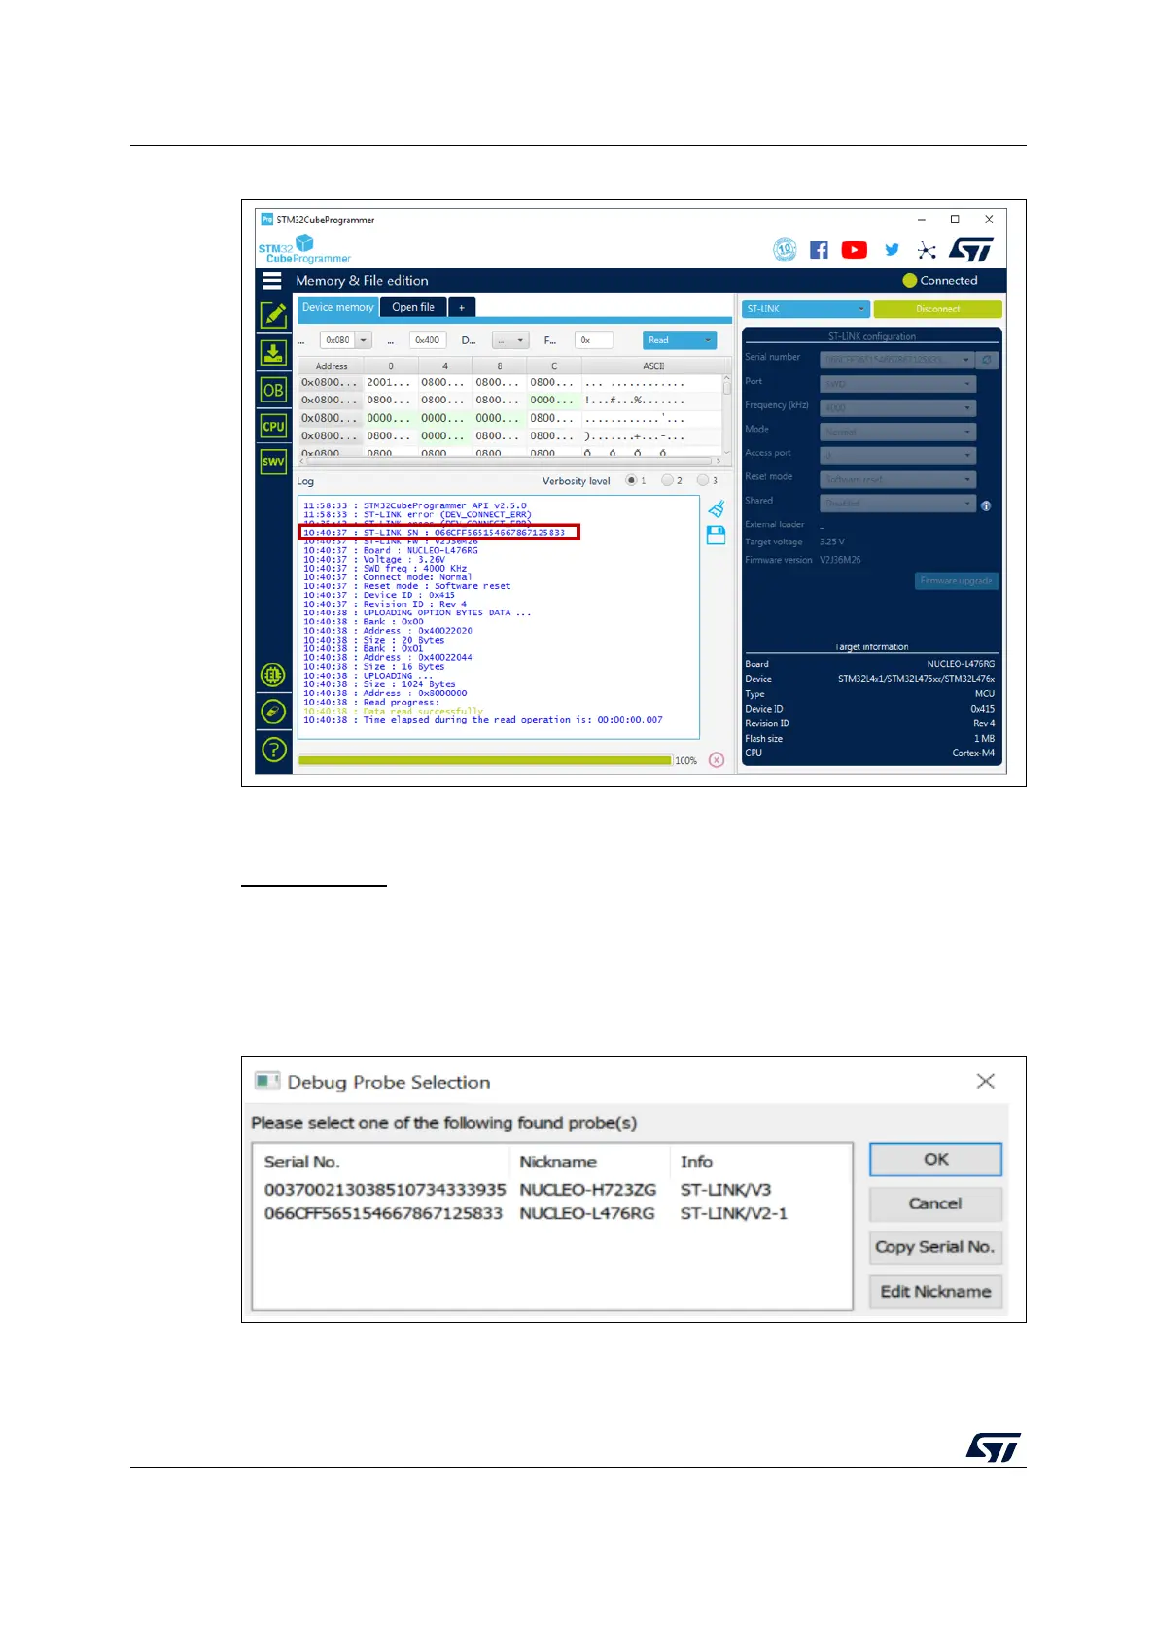Open the CPU panel icon

[274, 426]
